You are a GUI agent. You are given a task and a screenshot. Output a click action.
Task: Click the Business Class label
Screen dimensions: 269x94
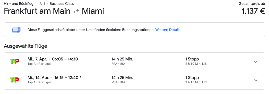tap(62, 4)
